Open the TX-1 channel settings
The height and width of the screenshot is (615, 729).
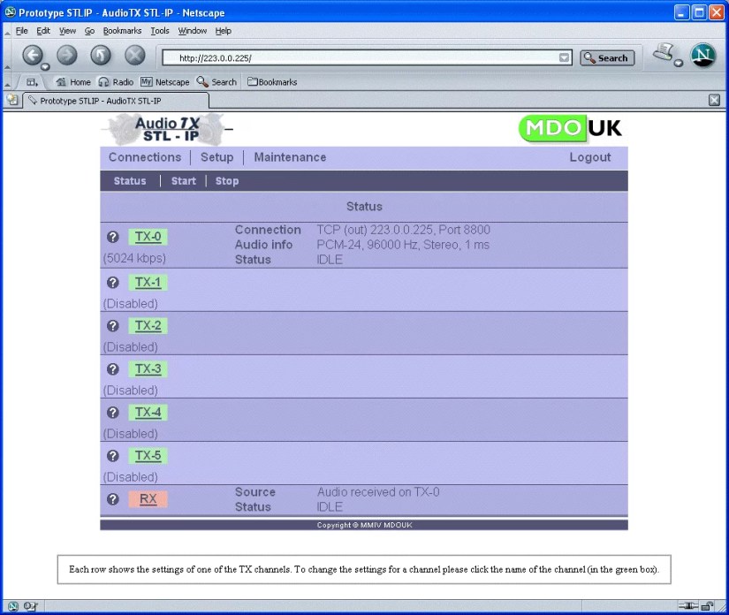148,282
